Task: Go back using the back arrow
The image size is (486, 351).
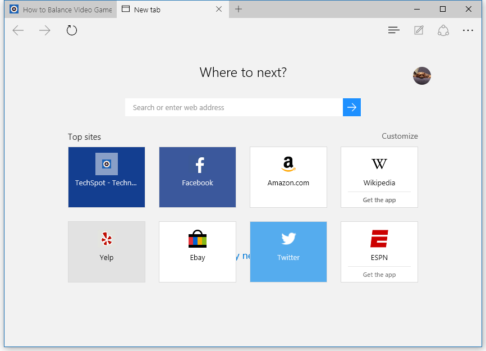Action: pyautogui.click(x=18, y=30)
